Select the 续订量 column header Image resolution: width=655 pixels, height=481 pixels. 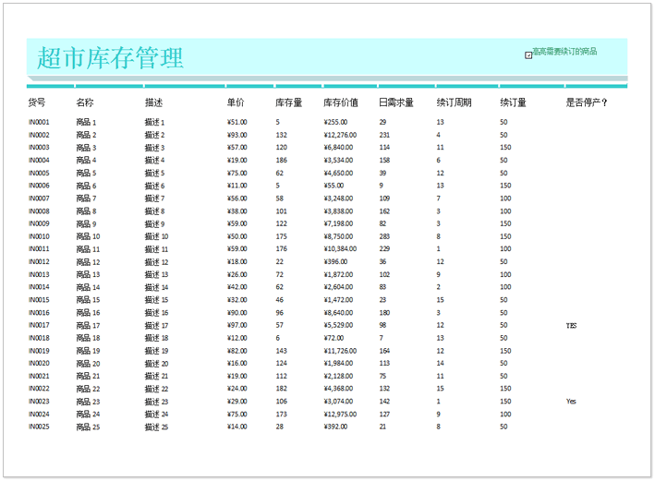coord(513,102)
